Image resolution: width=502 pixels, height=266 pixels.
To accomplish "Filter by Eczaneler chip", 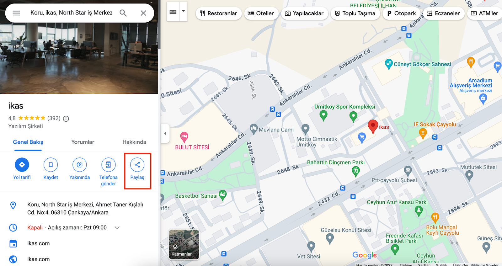I will 444,13.
